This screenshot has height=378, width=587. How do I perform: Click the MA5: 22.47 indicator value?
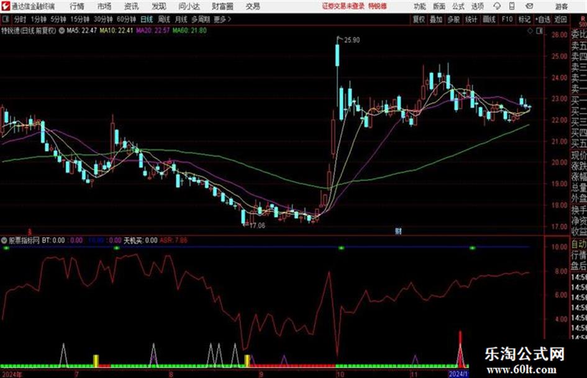[81, 30]
